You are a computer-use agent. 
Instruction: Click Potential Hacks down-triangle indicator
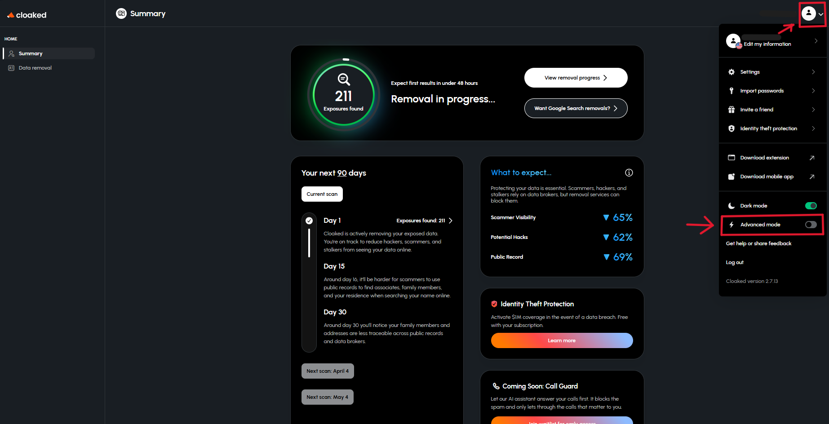point(606,238)
